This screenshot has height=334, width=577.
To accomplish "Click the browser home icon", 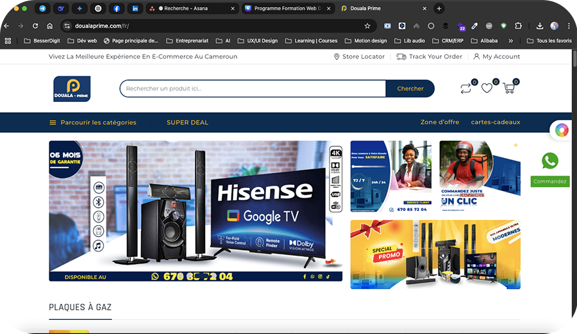I will pyautogui.click(x=50, y=26).
